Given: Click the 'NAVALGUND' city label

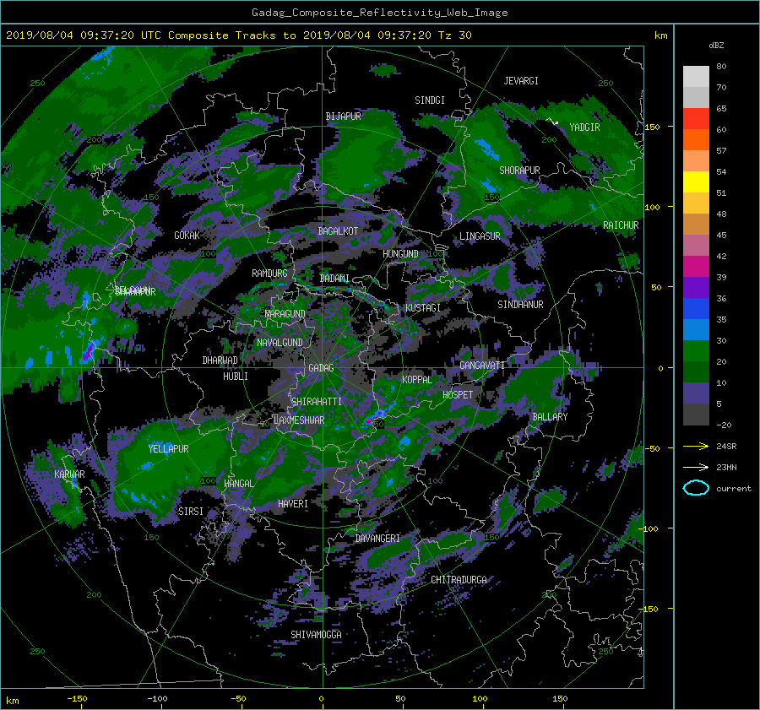Looking at the screenshot, I should pyautogui.click(x=280, y=343).
